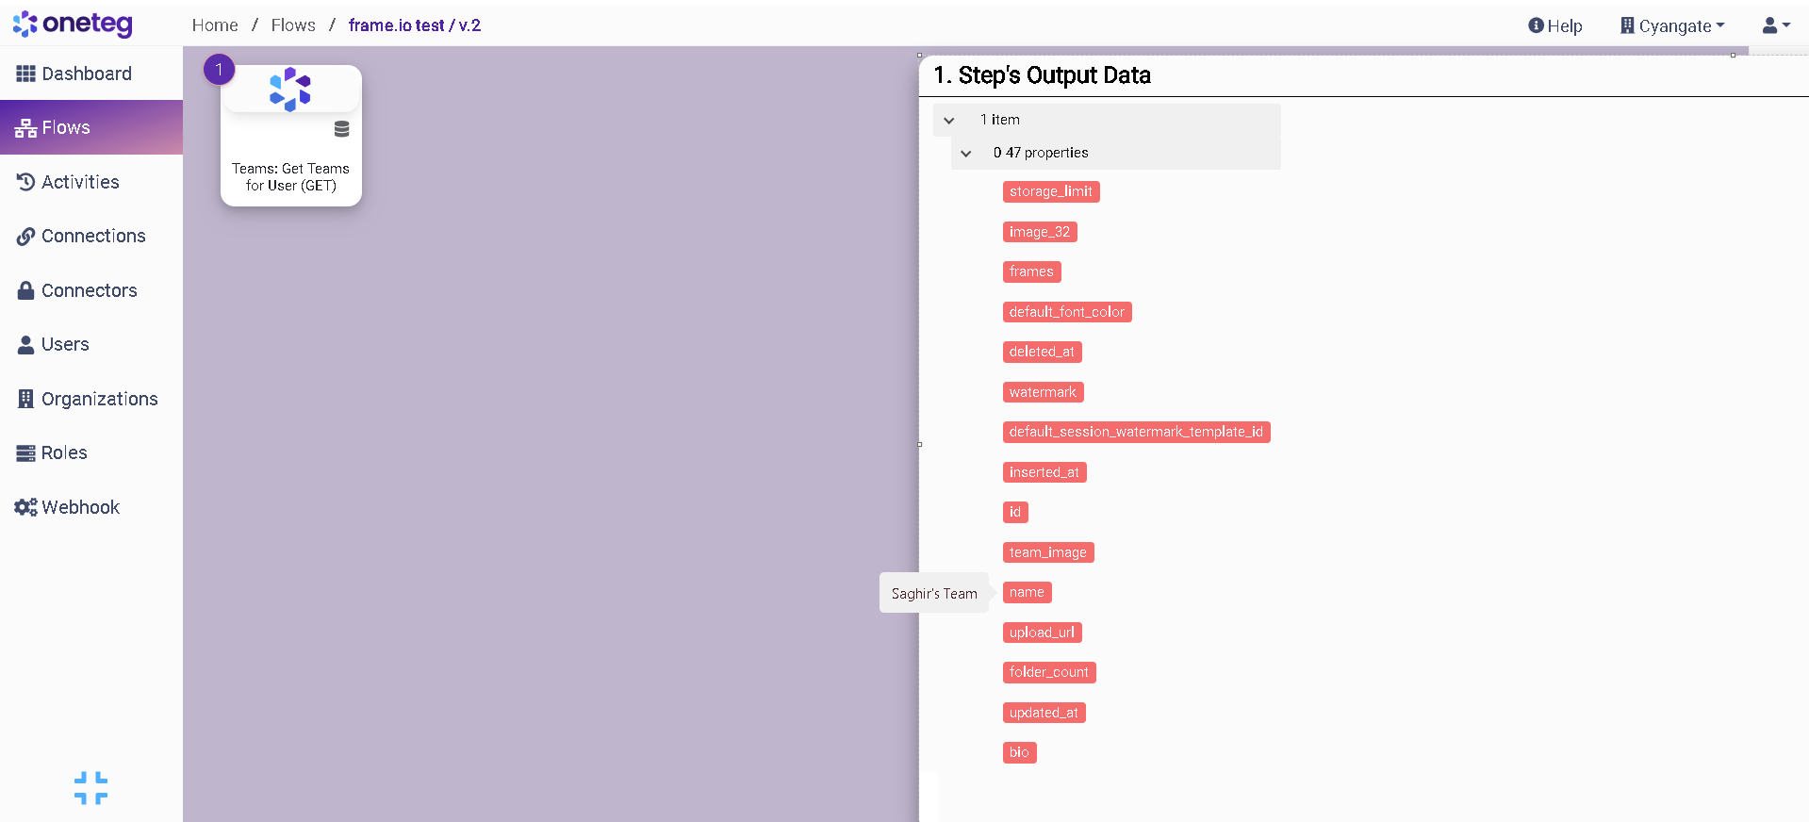Click the collapse fullscreen arrows icon
The image size is (1809, 822).
(90, 788)
